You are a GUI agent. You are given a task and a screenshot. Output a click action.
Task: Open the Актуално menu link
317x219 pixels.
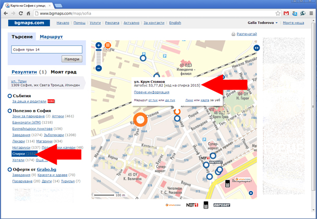click(131, 23)
